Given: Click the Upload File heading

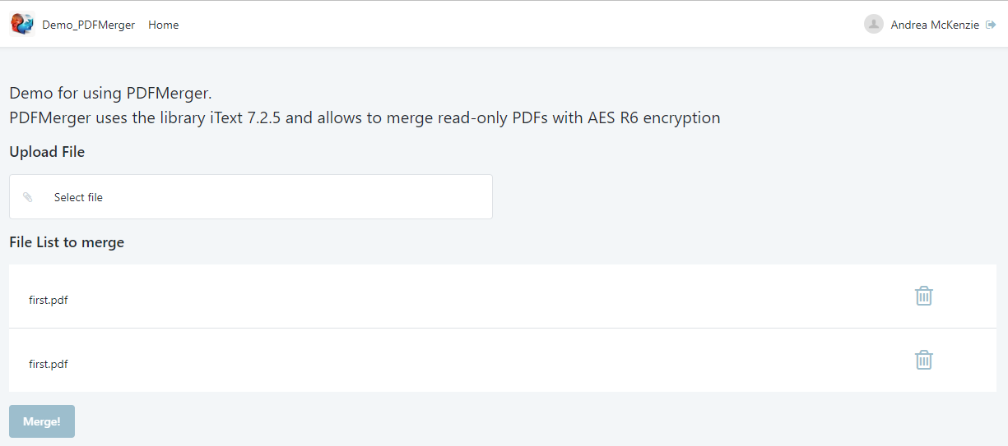Looking at the screenshot, I should pyautogui.click(x=47, y=152).
